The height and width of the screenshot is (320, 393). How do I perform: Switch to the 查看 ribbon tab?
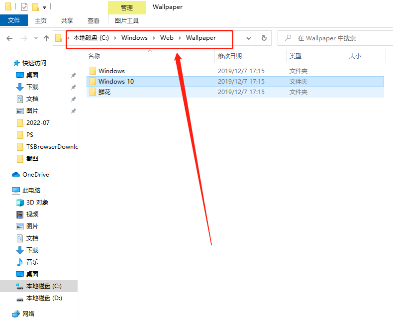point(94,20)
